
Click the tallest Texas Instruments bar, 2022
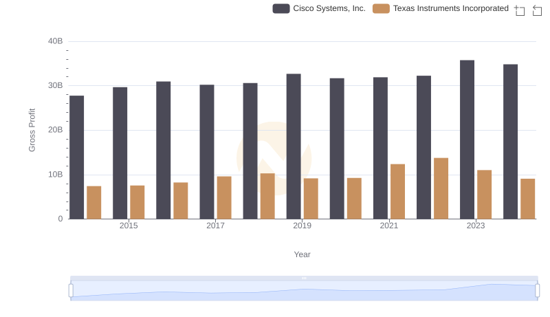(441, 188)
